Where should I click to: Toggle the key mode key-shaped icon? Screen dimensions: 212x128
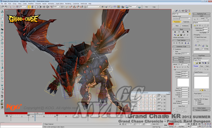pos(166,125)
